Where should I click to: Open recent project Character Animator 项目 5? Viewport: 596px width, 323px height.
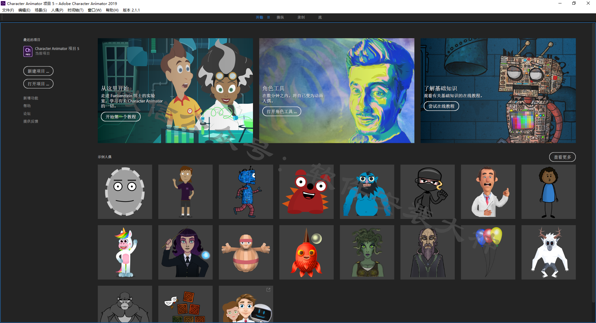click(57, 49)
